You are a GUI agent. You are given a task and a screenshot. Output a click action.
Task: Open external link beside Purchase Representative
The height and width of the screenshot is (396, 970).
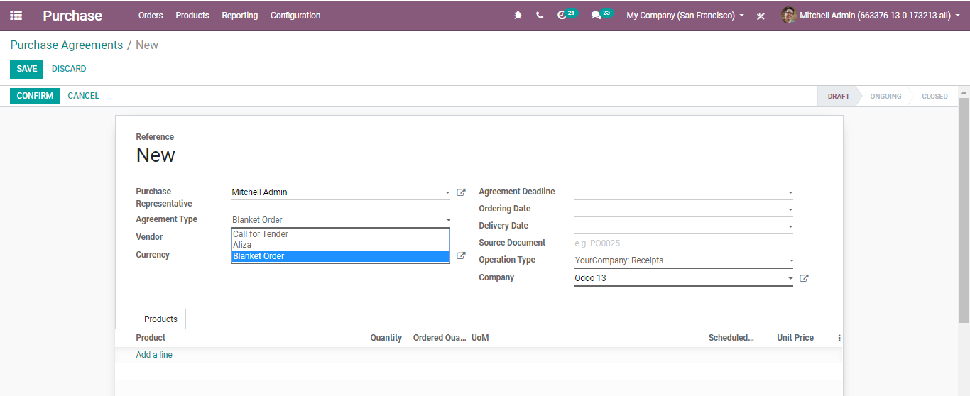[461, 192]
